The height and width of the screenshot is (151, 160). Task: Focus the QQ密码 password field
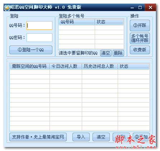pos(39,38)
